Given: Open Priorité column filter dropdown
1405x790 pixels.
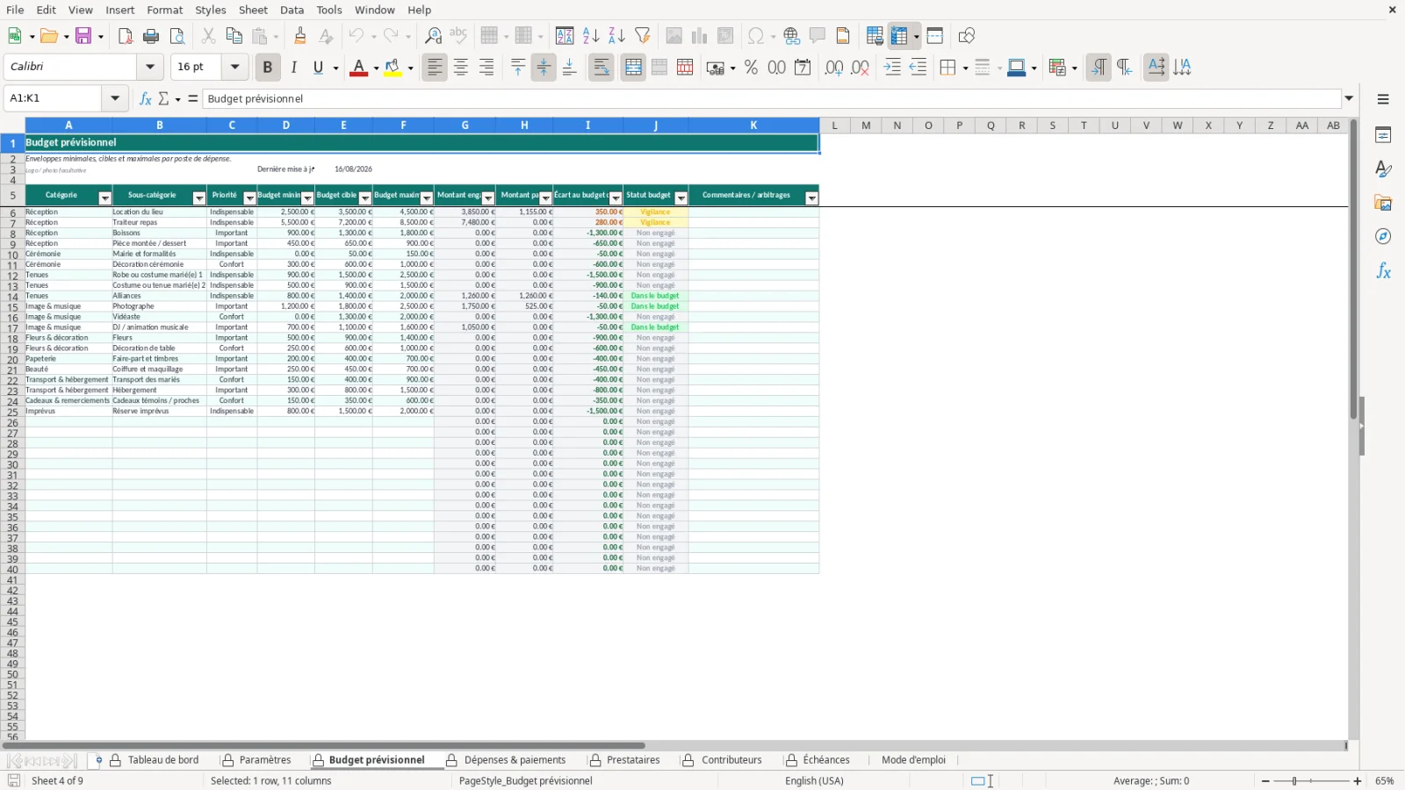Looking at the screenshot, I should [x=249, y=198].
